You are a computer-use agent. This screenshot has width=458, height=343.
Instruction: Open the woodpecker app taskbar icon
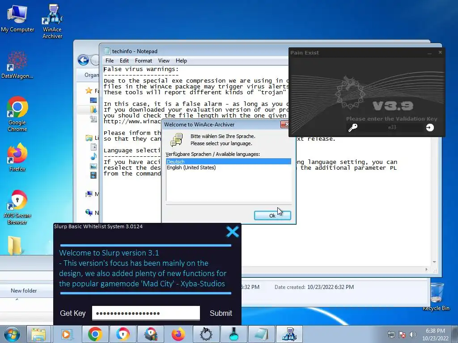pyautogui.click(x=150, y=334)
